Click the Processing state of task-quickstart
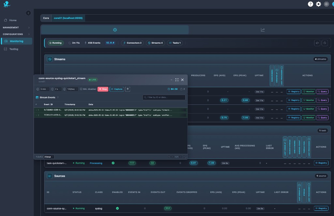 96,163
